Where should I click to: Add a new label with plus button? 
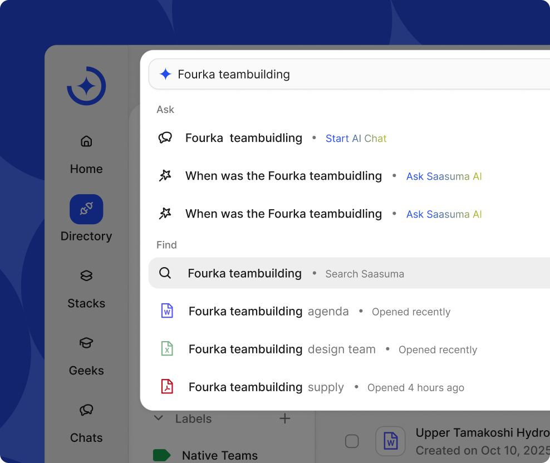284,418
